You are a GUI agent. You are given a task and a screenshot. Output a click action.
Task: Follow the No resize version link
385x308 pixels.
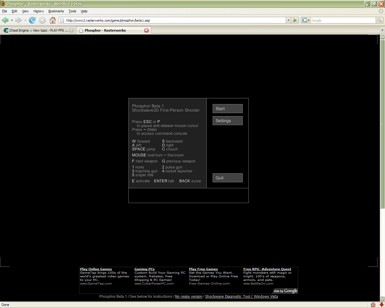coord(189,297)
